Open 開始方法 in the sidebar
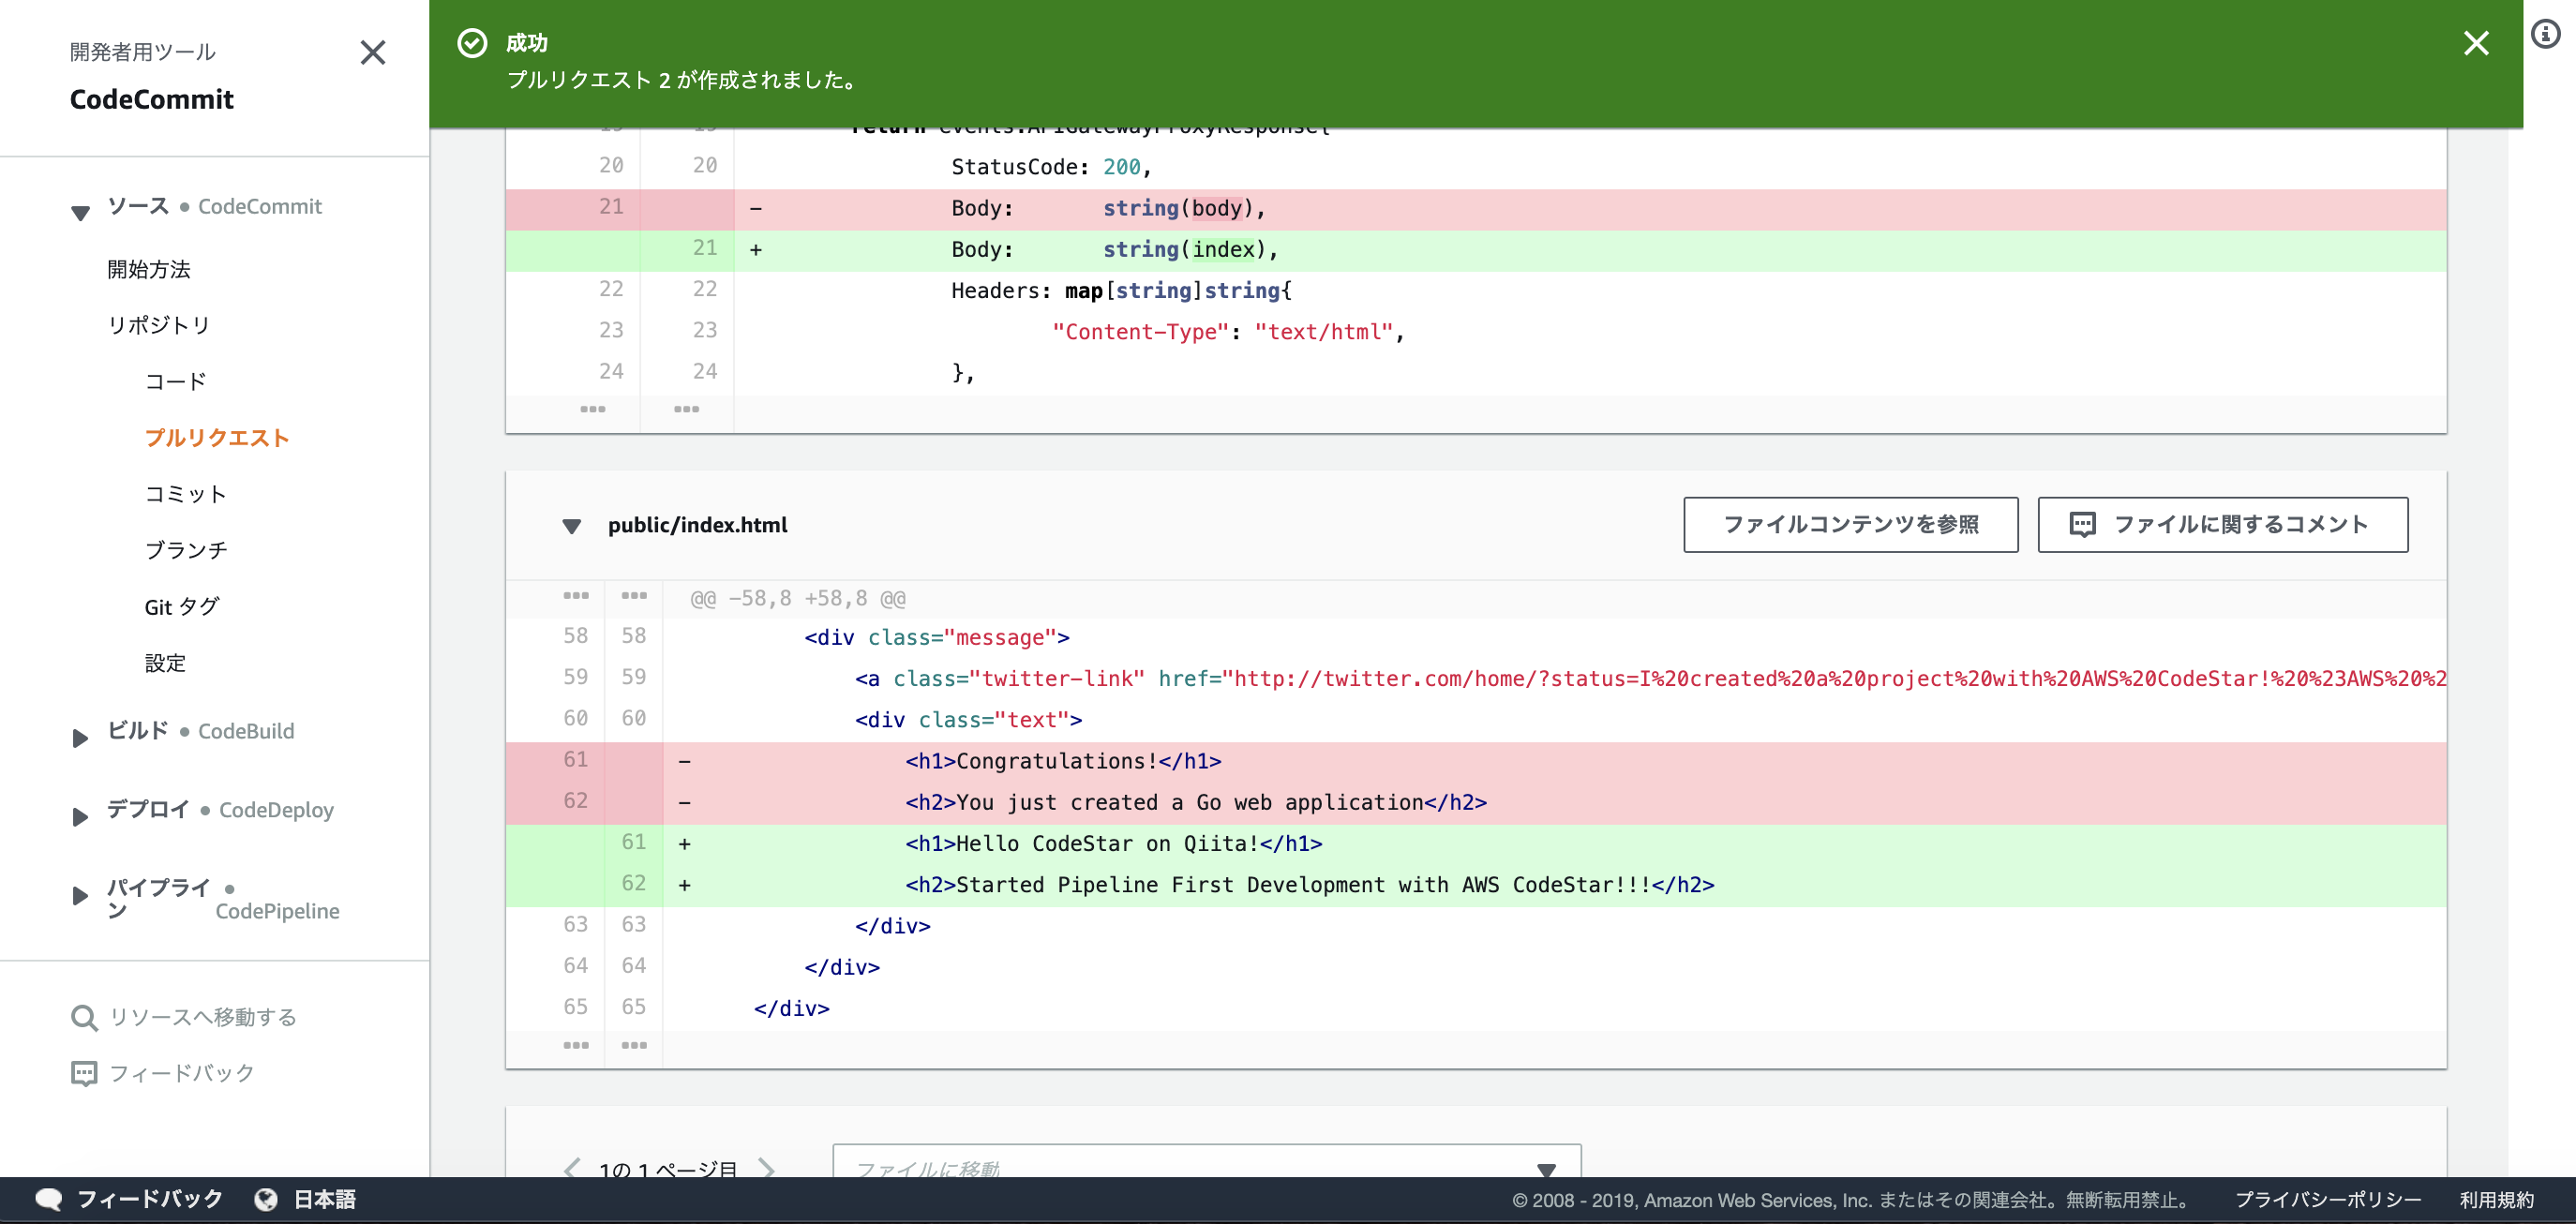 point(149,269)
